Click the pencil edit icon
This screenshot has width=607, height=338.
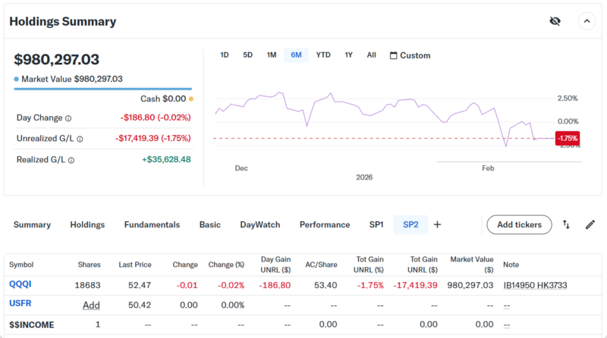pos(590,224)
